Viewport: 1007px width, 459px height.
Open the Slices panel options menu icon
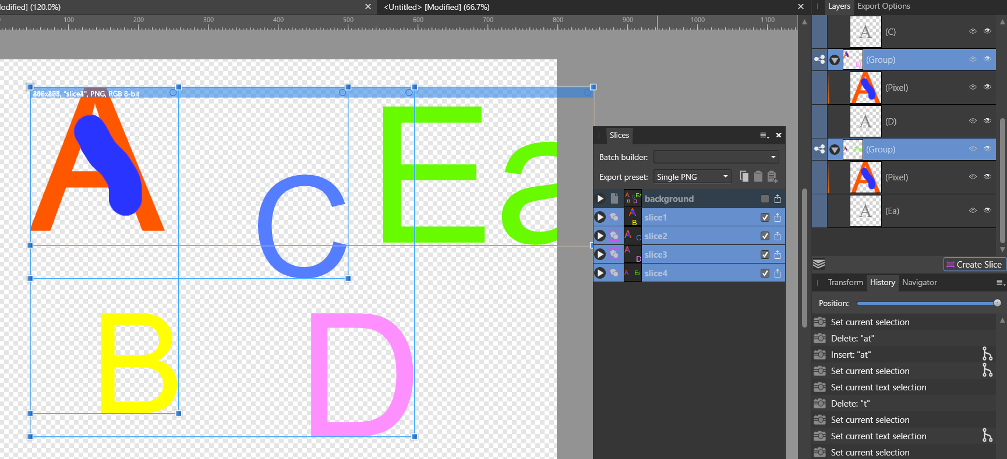[764, 135]
